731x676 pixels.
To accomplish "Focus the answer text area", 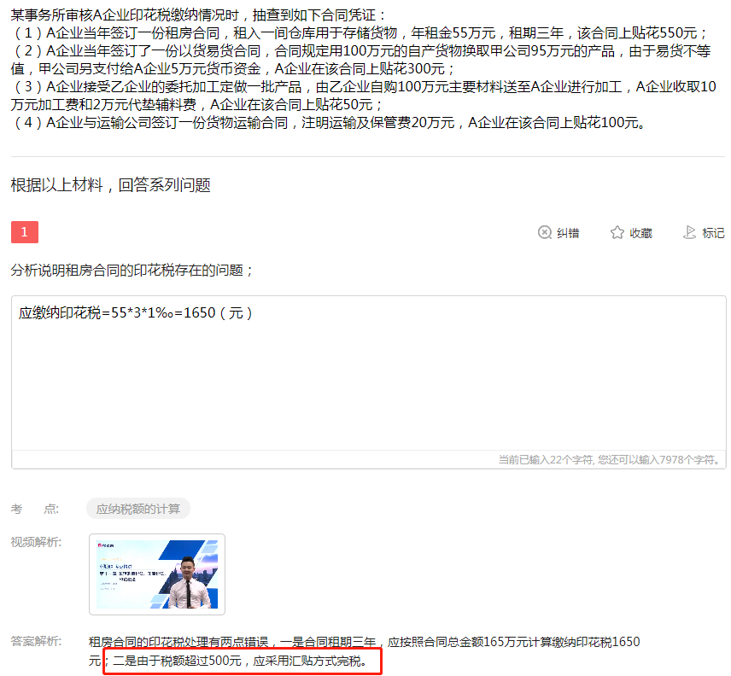I will (368, 384).
